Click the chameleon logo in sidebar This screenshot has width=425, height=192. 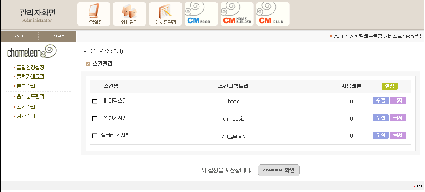click(32, 52)
